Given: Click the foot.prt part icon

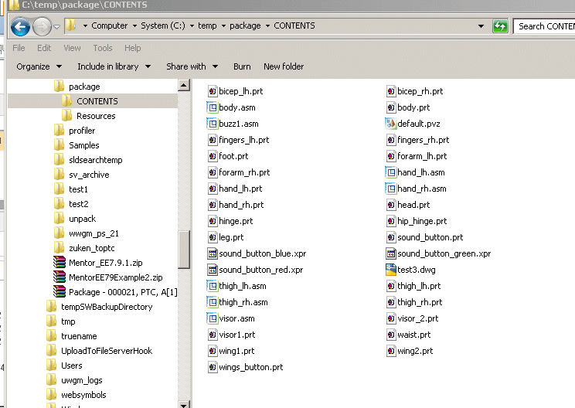Looking at the screenshot, I should tap(213, 156).
